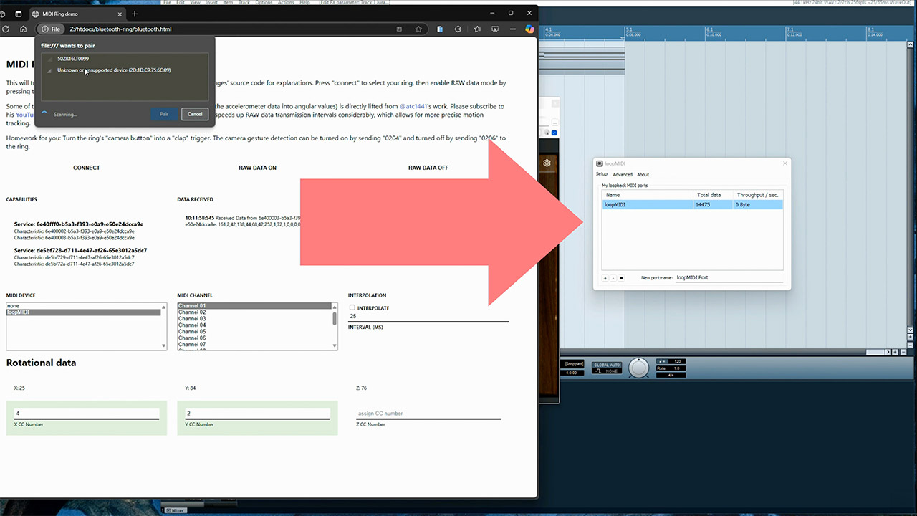Enable the Interpolate checkbox
The height and width of the screenshot is (516, 917).
pyautogui.click(x=352, y=308)
